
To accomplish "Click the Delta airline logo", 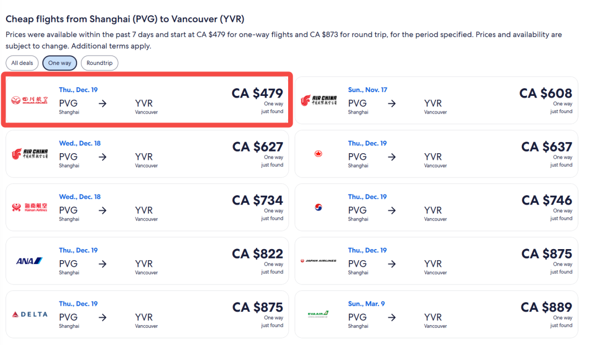I will (30, 314).
